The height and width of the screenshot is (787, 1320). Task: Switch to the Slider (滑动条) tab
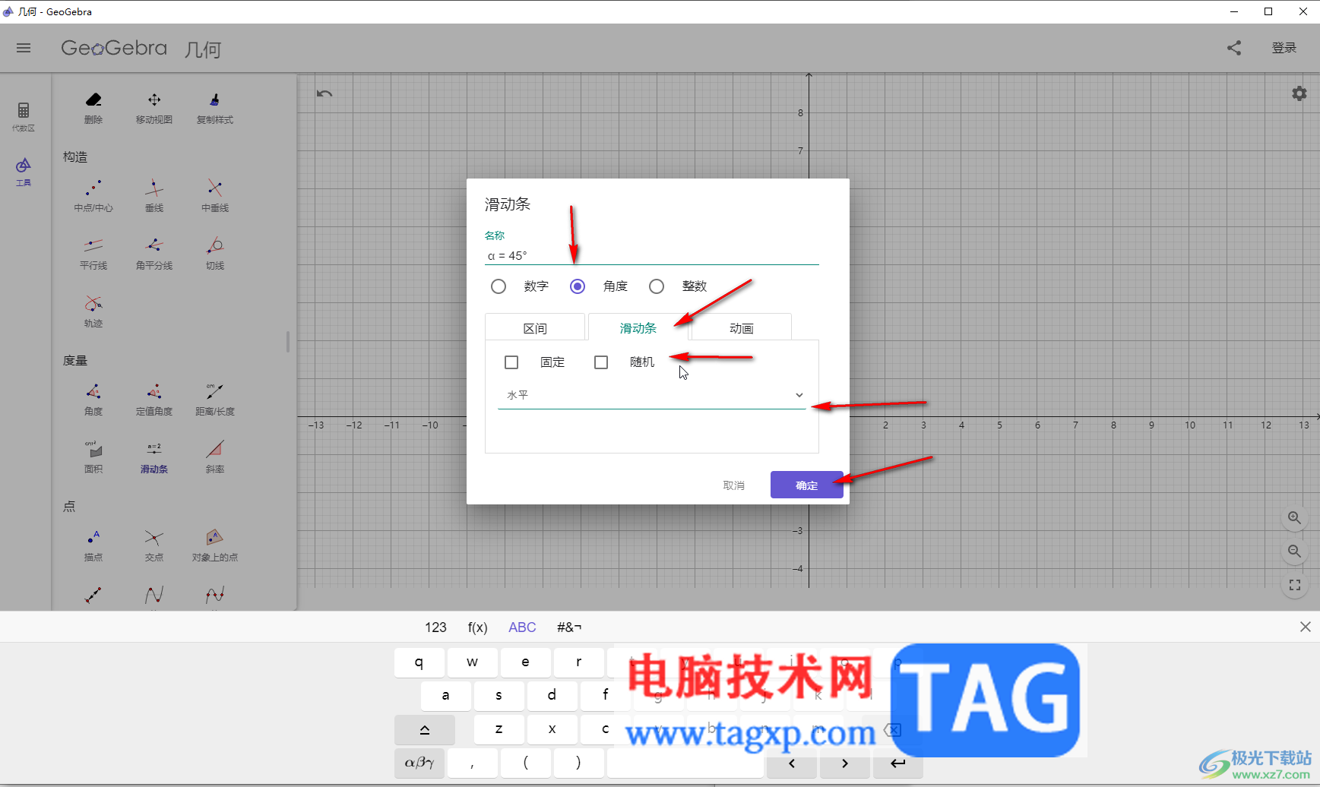[x=638, y=327]
